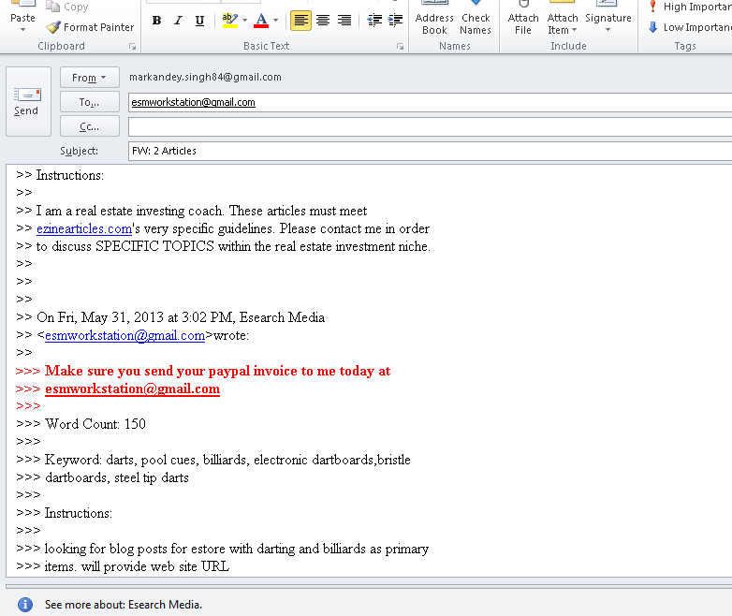Click into Subject field 'FW: 2 Articles'
This screenshot has width=732, height=616.
[430, 152]
